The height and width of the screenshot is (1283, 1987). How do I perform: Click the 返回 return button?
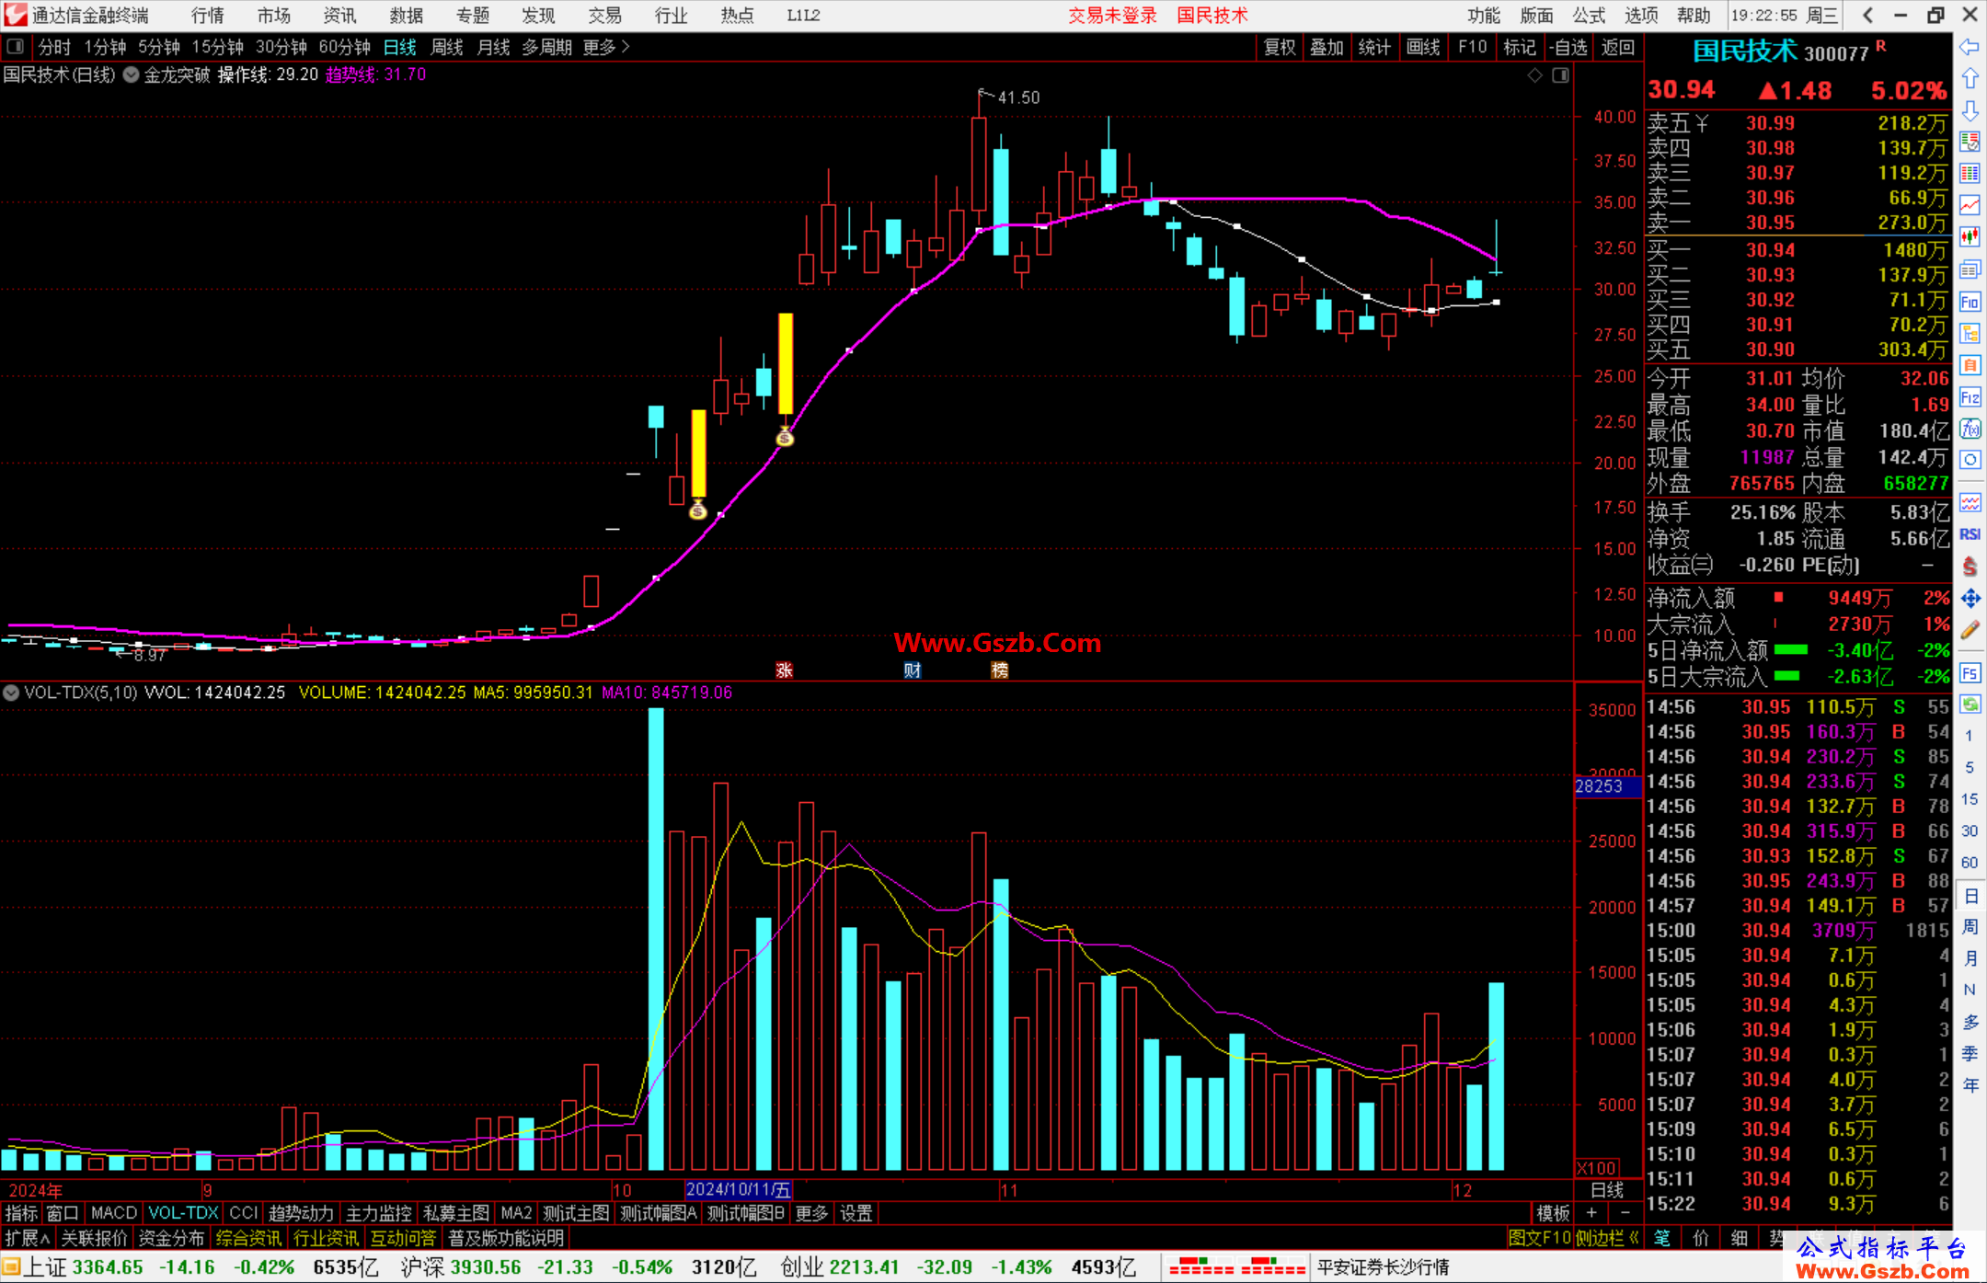pyautogui.click(x=1617, y=47)
